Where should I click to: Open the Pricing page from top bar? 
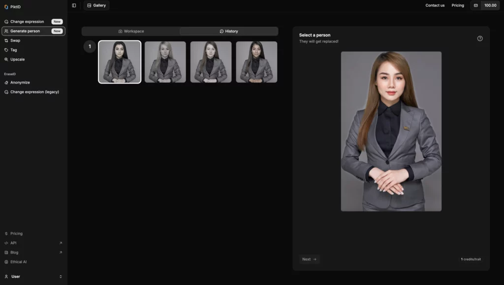click(458, 5)
